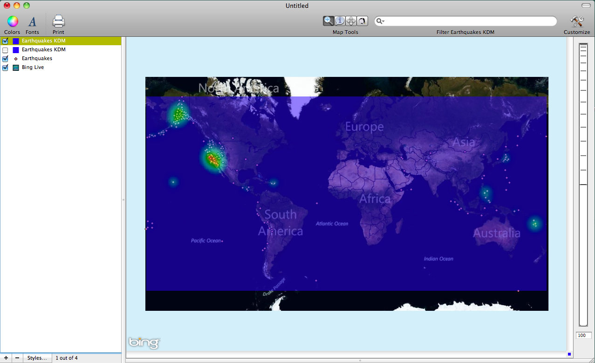Image resolution: width=595 pixels, height=363 pixels.
Task: Remove layer with minus button
Action: tap(17, 358)
